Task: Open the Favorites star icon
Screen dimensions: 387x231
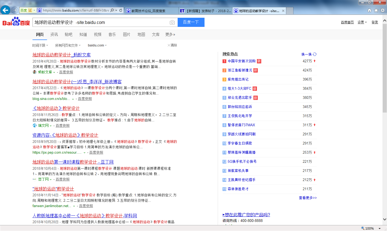Action: (x=376, y=10)
